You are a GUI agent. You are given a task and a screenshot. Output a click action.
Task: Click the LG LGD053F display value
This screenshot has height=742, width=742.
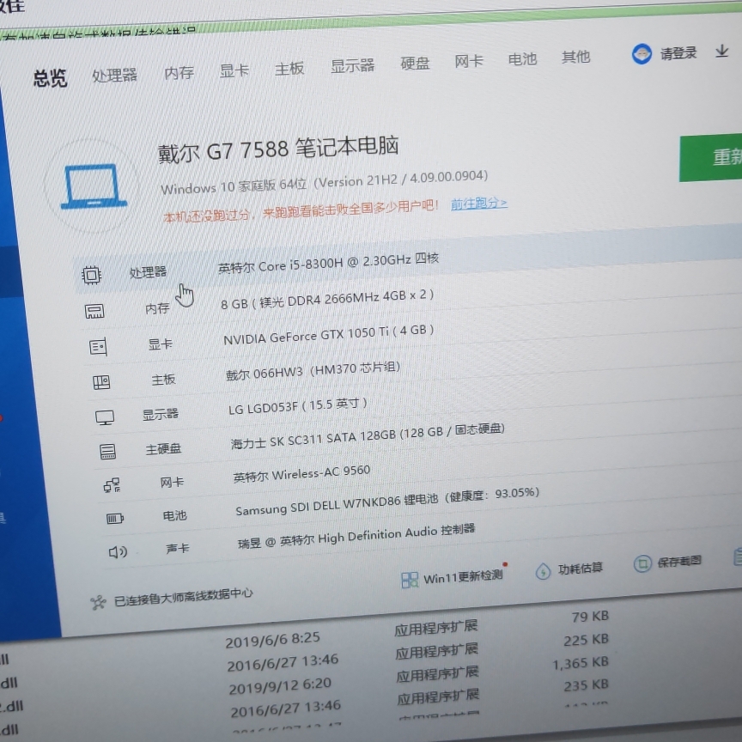298,406
